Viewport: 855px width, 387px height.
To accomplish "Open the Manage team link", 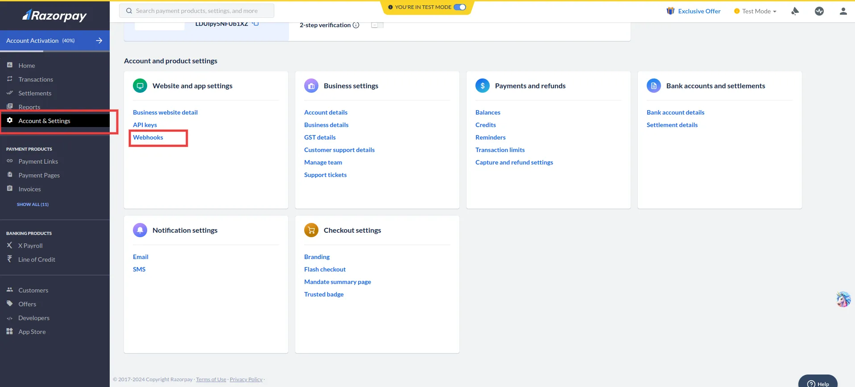I will [323, 162].
